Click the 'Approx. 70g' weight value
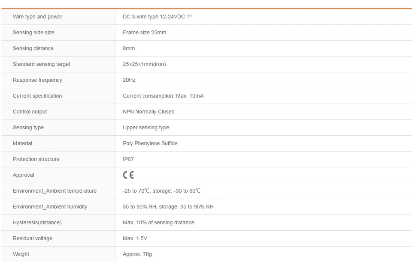This screenshot has width=412, height=262. pos(137,254)
